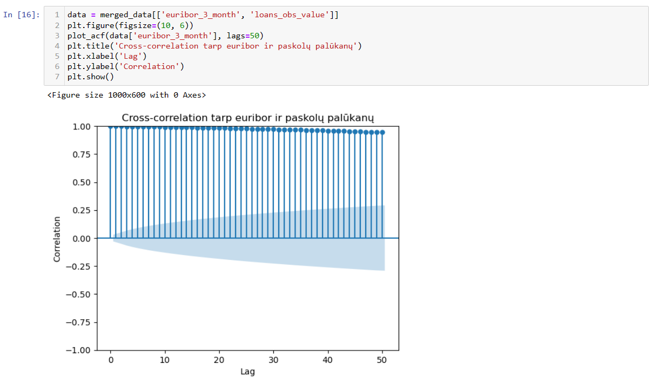Click the "−0.25" y-axis tick label
Image resolution: width=652 pixels, height=392 pixels.
(79, 266)
